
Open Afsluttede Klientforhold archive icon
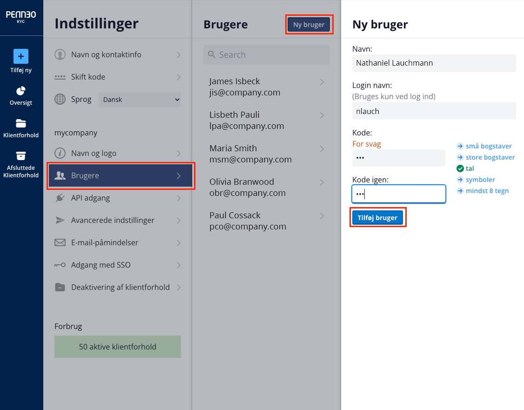pyautogui.click(x=21, y=156)
